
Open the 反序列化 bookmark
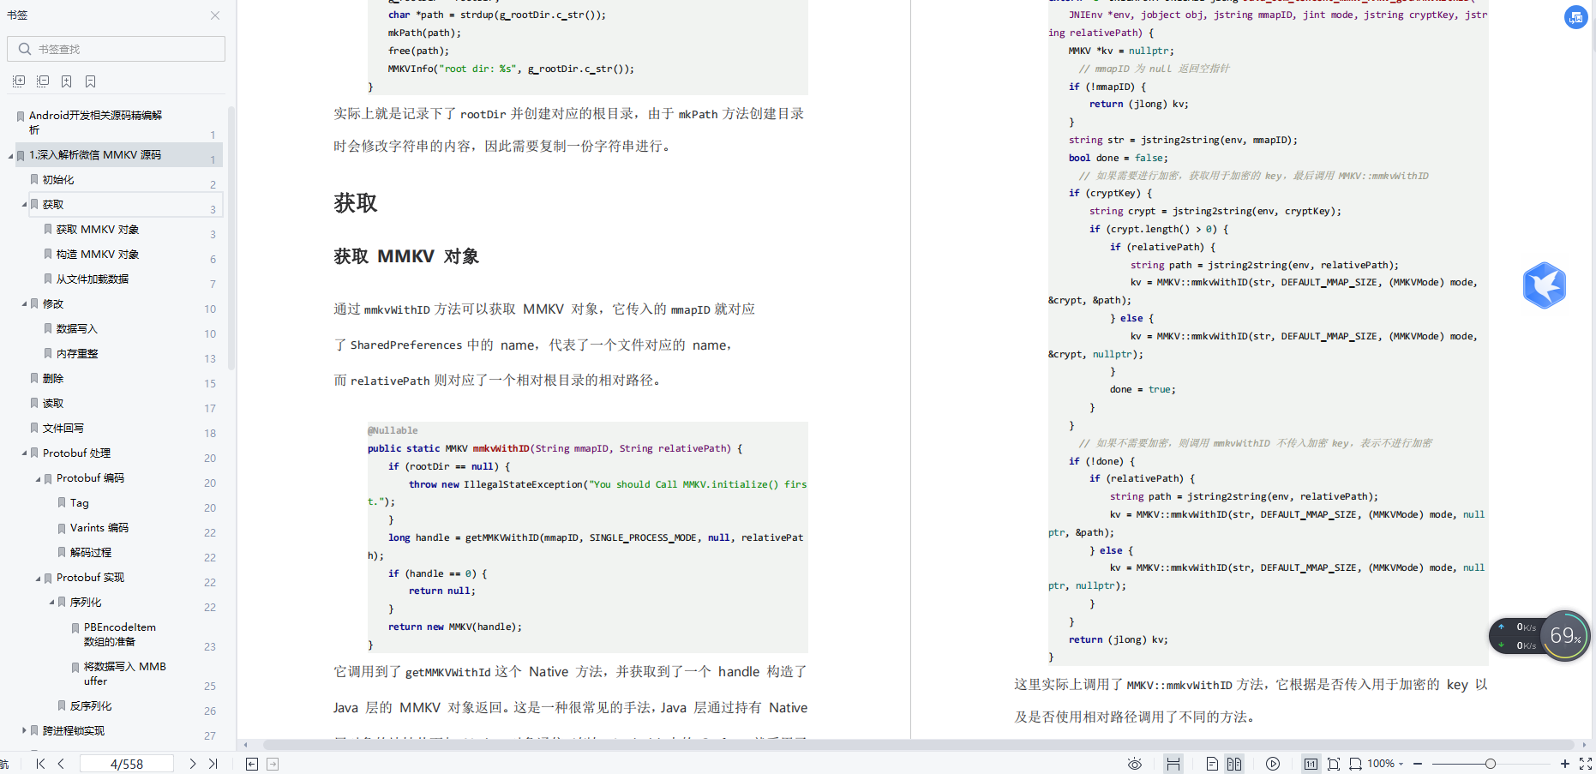point(91,706)
